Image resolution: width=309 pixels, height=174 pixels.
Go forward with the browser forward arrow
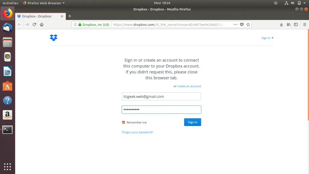click(x=27, y=24)
